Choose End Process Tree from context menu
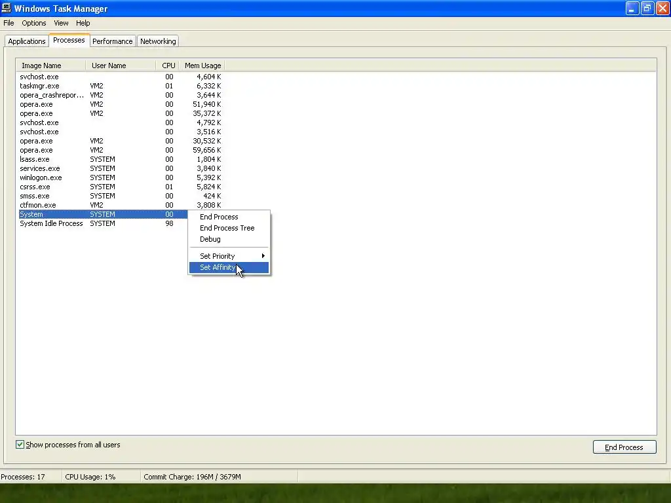The image size is (671, 503). [x=229, y=228]
